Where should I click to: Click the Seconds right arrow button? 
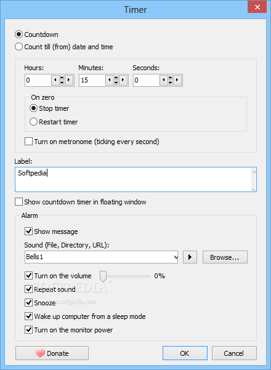(177, 80)
